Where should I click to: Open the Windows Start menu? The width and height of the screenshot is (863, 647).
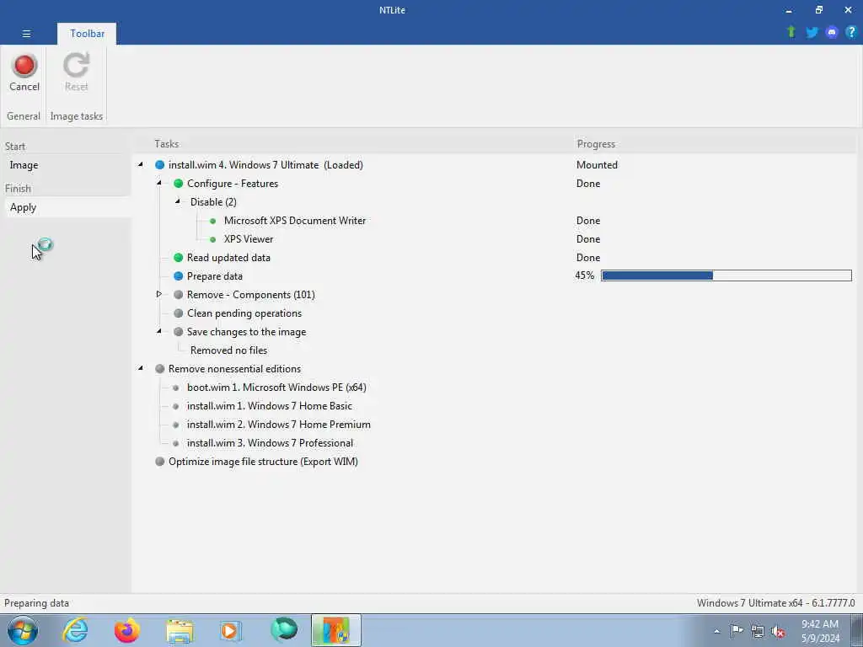point(23,630)
